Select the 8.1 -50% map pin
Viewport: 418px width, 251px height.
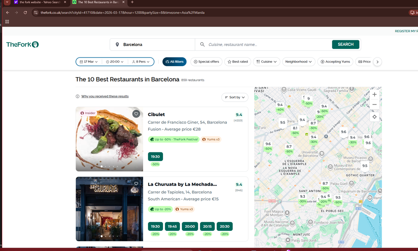tap(295, 130)
